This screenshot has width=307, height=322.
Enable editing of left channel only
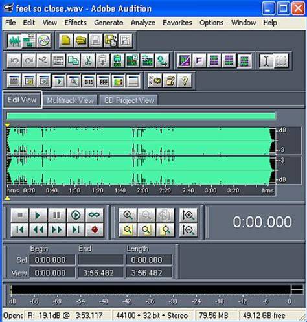(214, 61)
